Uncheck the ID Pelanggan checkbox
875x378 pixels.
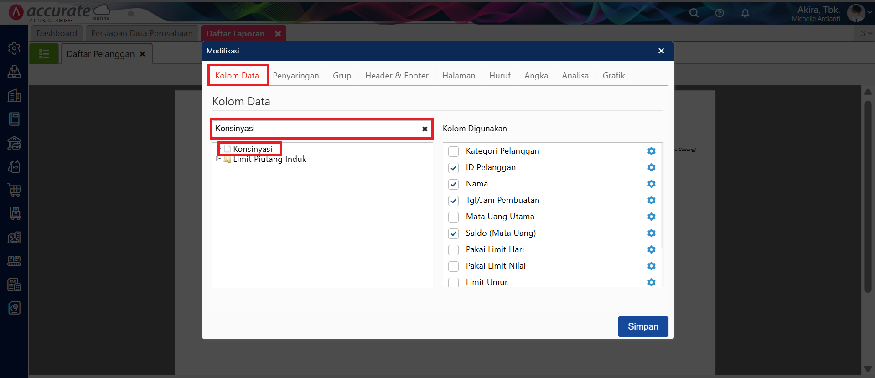click(x=453, y=168)
